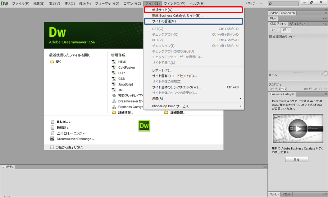
Task: Check the 次回から表示しない checkbox
Action: [52, 147]
